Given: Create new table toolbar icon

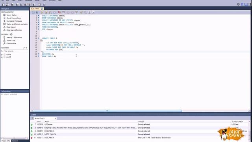Looking at the screenshot, I should 21,4.
